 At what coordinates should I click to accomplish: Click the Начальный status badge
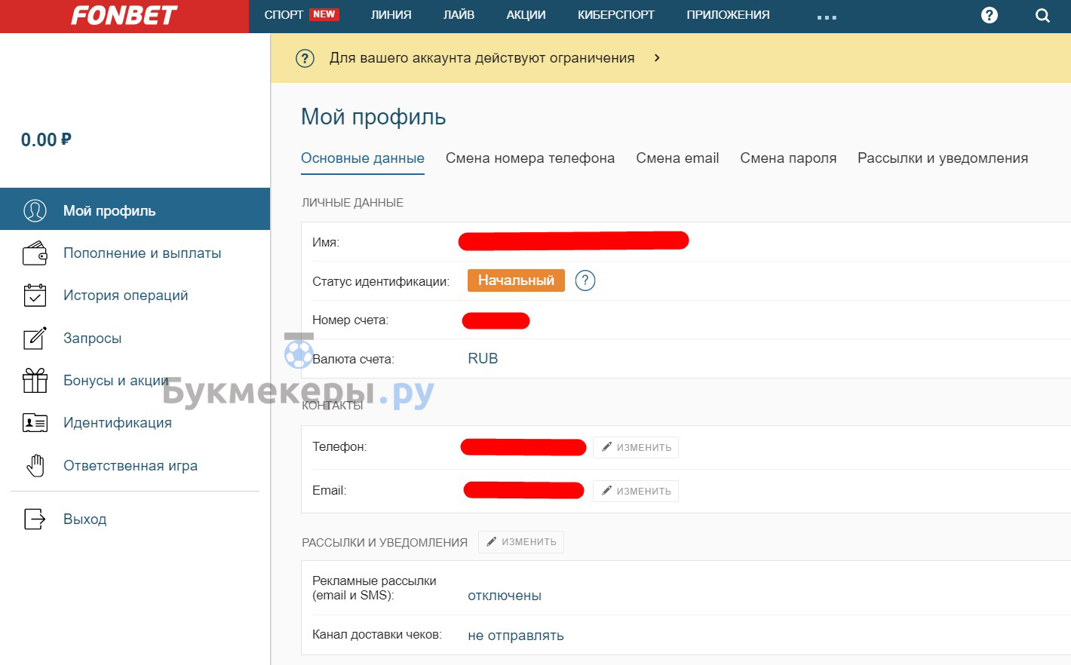pyautogui.click(x=516, y=280)
